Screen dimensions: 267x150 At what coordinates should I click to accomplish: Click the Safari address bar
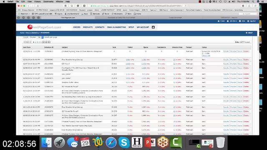(x=138, y=6)
